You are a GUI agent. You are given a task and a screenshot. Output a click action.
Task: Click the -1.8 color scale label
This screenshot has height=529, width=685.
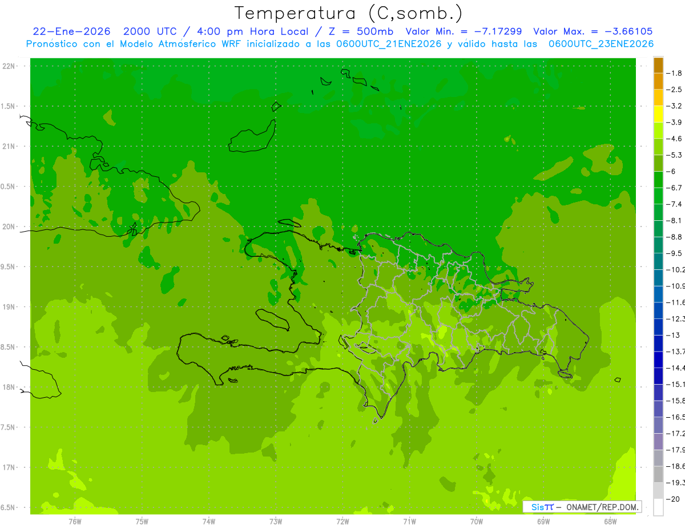[x=674, y=73]
